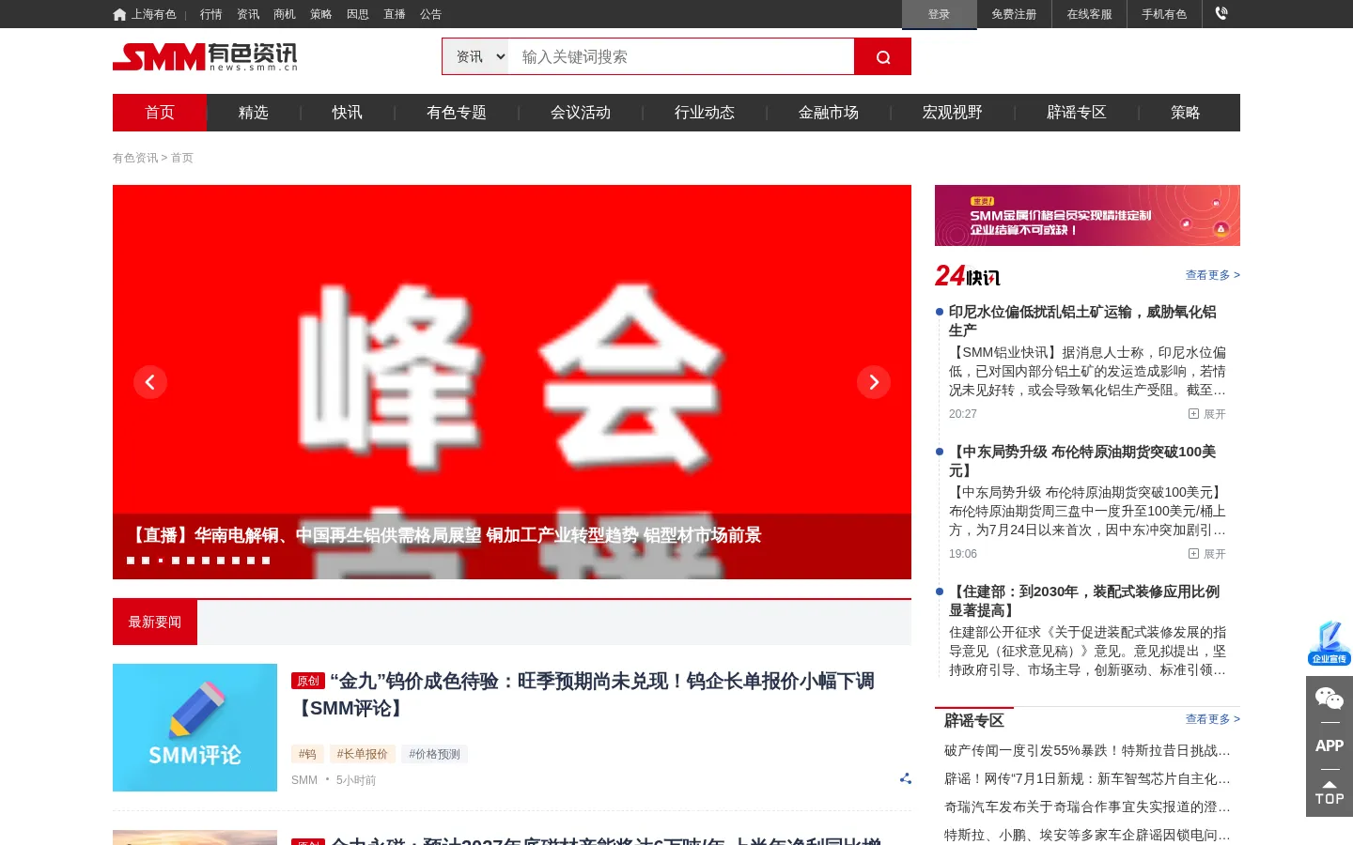Click the first carousel indicator dot
This screenshot has height=845, width=1353.
(131, 561)
